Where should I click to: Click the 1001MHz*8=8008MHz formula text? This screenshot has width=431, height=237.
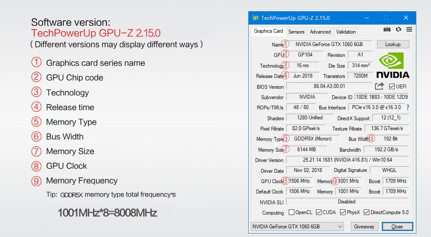(x=107, y=213)
